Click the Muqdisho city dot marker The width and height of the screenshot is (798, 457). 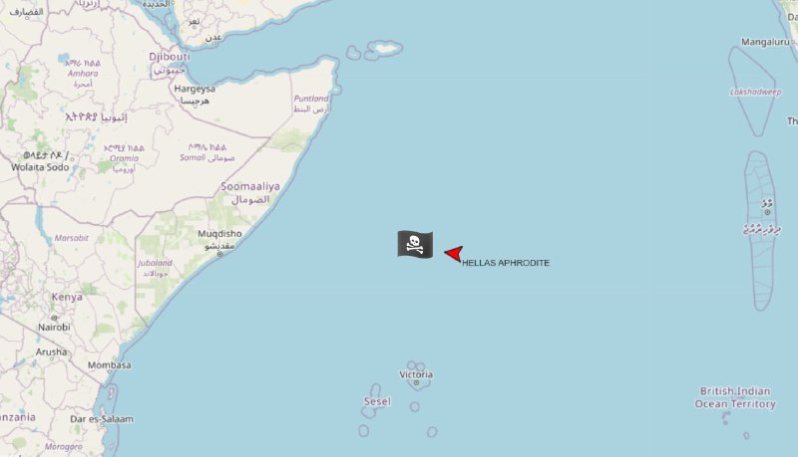219,254
